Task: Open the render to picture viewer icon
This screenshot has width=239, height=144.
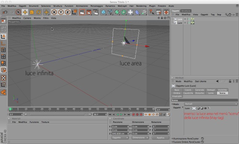Action: tap(89, 12)
